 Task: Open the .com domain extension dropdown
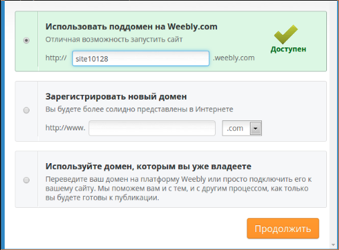click(x=242, y=128)
